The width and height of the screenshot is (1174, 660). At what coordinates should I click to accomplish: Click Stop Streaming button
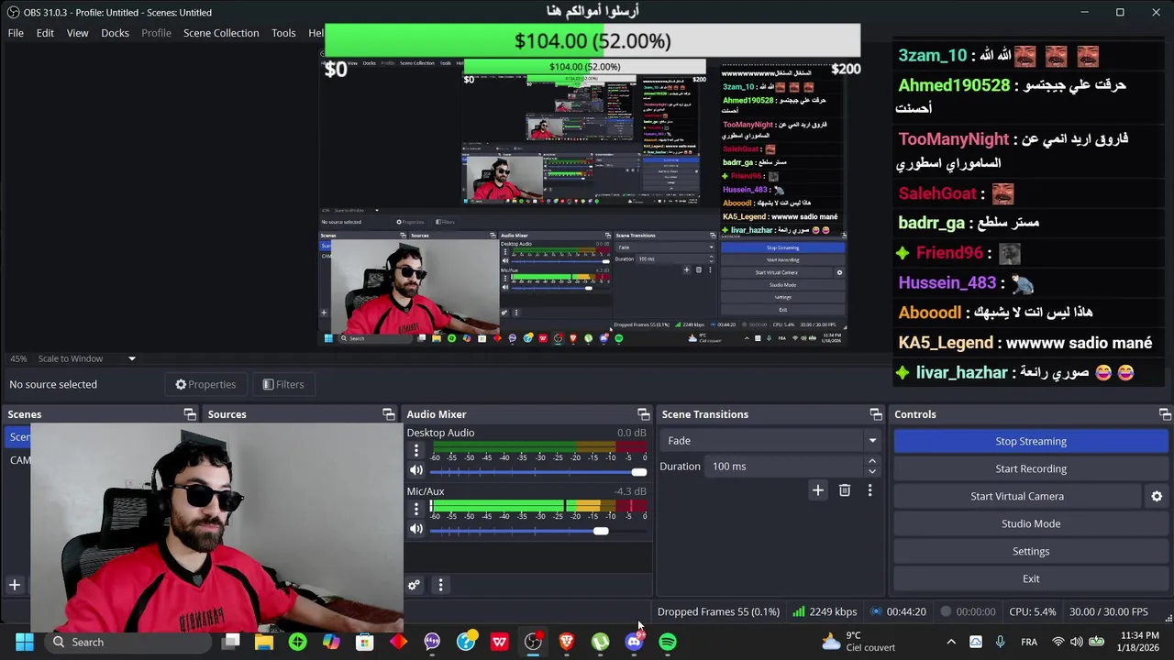click(1031, 441)
